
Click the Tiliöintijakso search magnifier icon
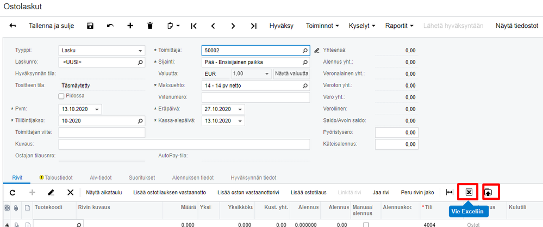coord(140,121)
